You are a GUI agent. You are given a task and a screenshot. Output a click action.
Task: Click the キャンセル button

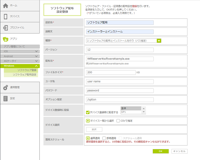(179, 151)
